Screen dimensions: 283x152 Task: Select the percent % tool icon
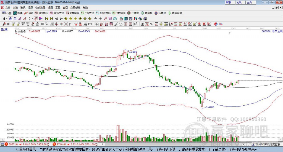coord(152,24)
